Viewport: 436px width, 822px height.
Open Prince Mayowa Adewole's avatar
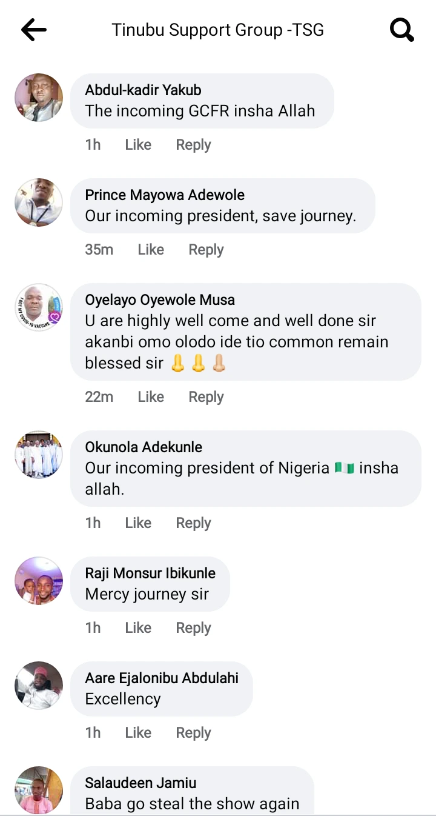coord(39,202)
